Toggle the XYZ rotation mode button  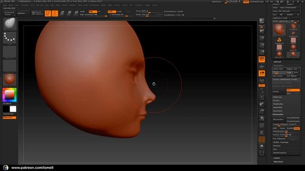click(262, 85)
